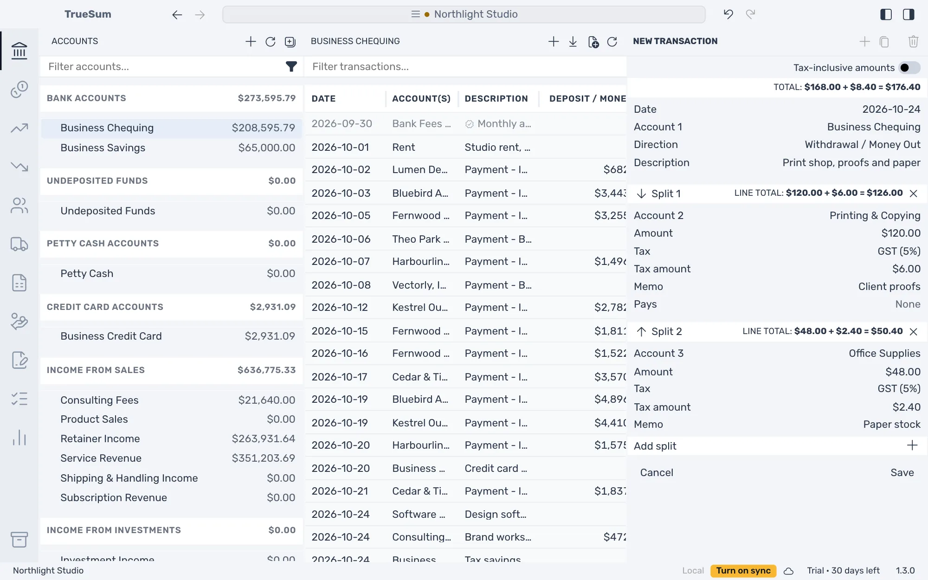The width and height of the screenshot is (928, 580).
Task: Open the 2026-10-01 Rent transaction
Action: (x=466, y=147)
